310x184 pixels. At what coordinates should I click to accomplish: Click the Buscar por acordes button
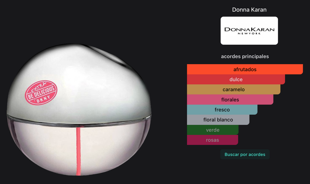pyautogui.click(x=245, y=154)
